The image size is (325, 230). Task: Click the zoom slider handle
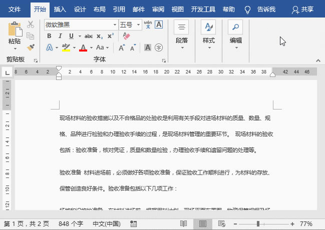coord(258,224)
